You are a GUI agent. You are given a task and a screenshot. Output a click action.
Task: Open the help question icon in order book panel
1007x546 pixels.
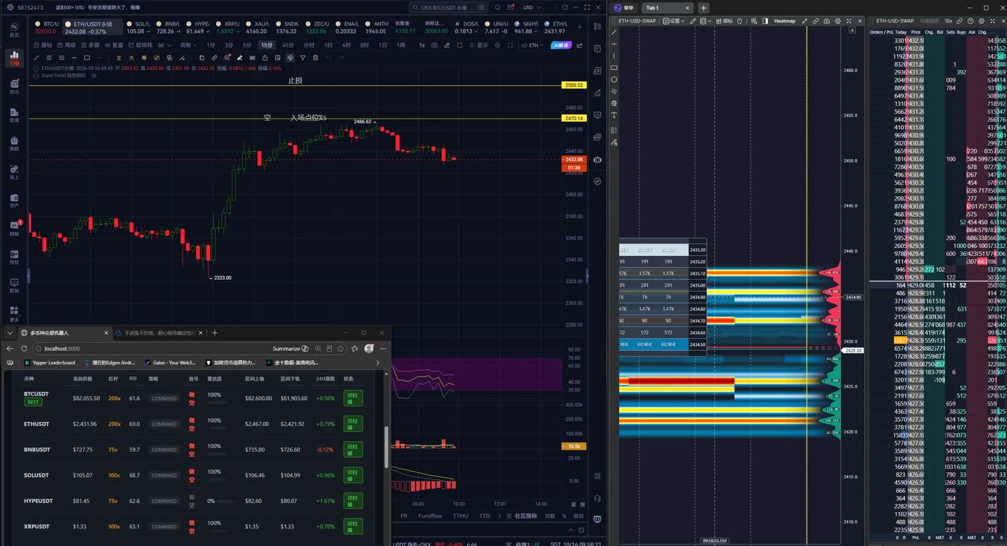tap(970, 21)
